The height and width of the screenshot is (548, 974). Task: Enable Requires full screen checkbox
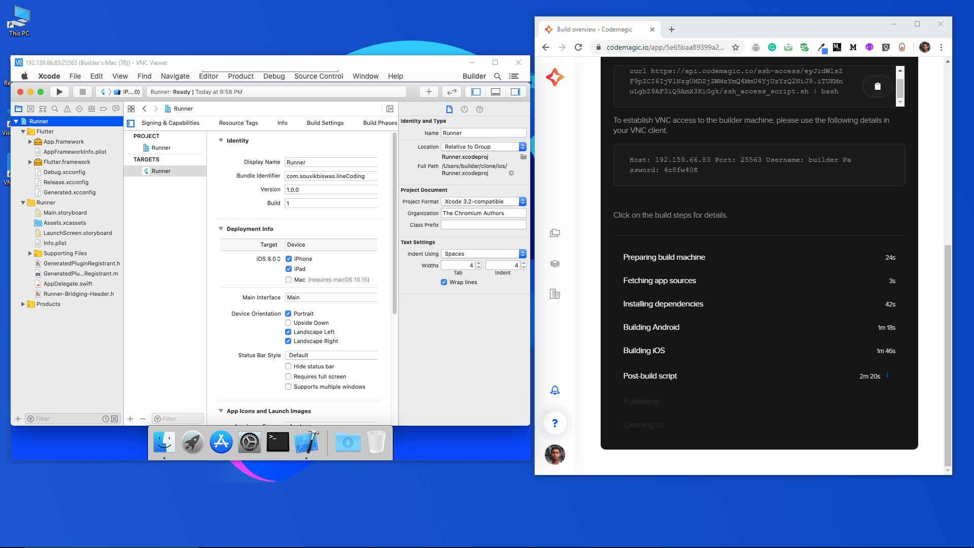(288, 376)
